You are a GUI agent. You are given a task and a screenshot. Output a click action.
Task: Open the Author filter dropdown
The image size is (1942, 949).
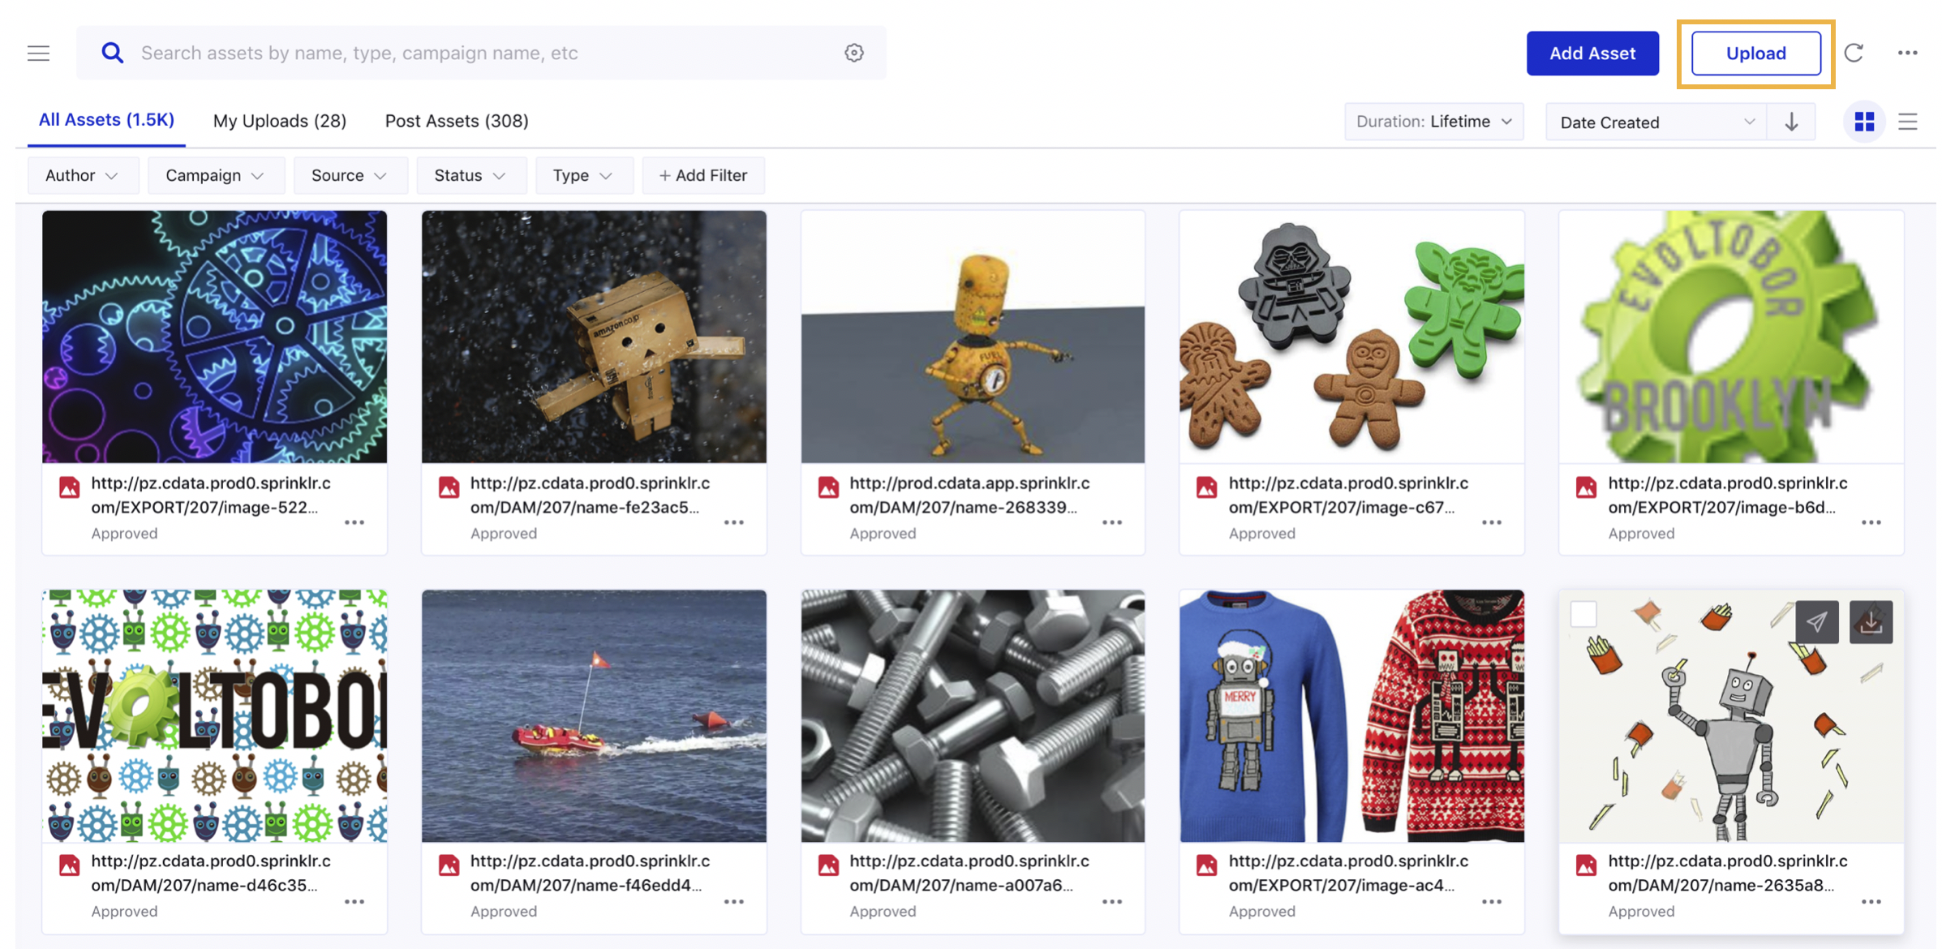coord(79,174)
